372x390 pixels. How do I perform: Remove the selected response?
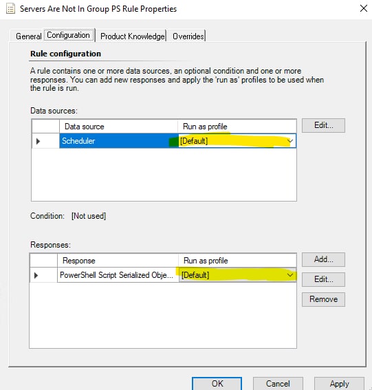(323, 299)
